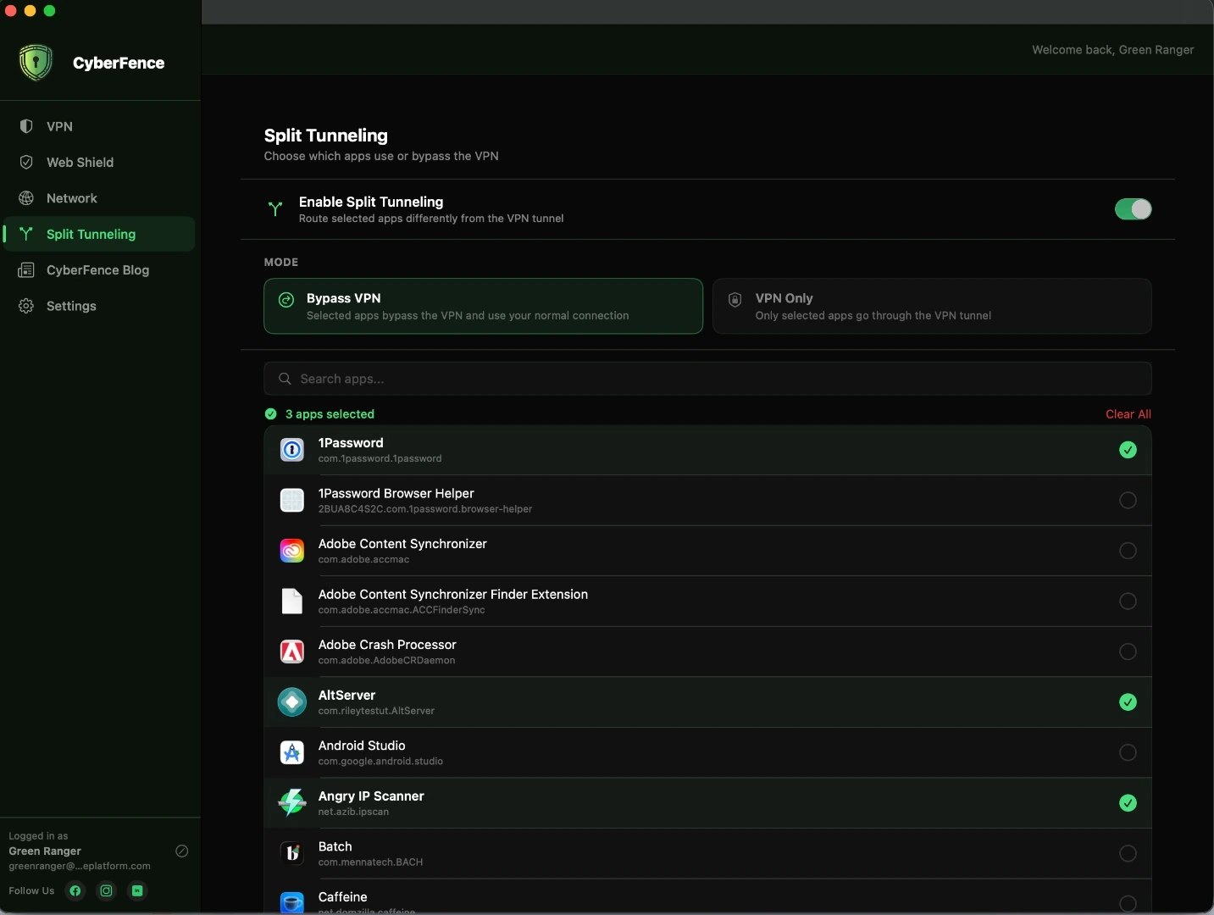1214x915 pixels.
Task: Click the Finder Extension blank document icon
Action: point(292,602)
